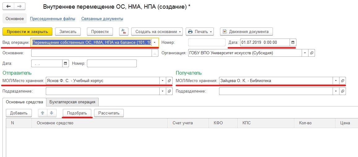This screenshot has width=358, height=157.
Task: Click the forward navigation arrow
Action: [x=19, y=6]
